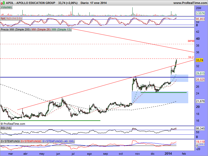Viewport: 208px width, 156px height.
Task: Click the %K stochastic label
Action: pos(3,18)
